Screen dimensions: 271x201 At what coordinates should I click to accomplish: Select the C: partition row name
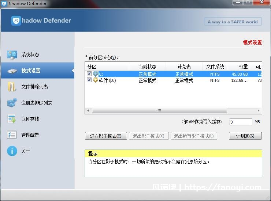101,74
